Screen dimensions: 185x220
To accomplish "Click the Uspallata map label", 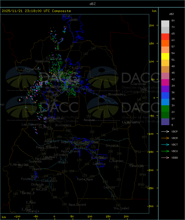I will coord(42,61).
